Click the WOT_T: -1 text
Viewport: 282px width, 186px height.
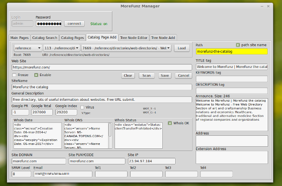(149, 109)
